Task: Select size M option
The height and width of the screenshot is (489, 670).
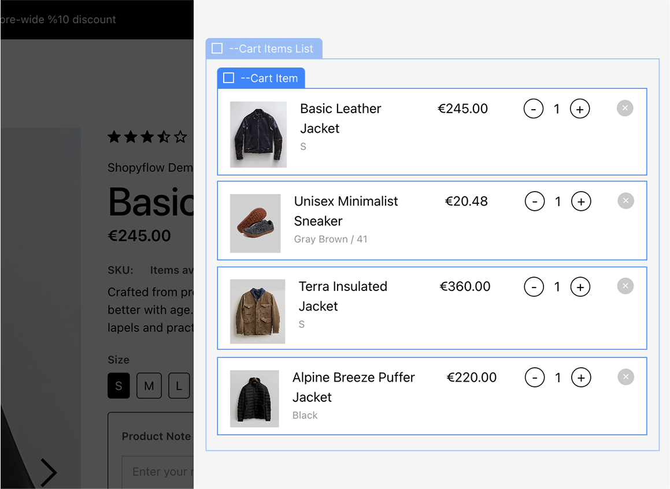Action: coord(149,386)
